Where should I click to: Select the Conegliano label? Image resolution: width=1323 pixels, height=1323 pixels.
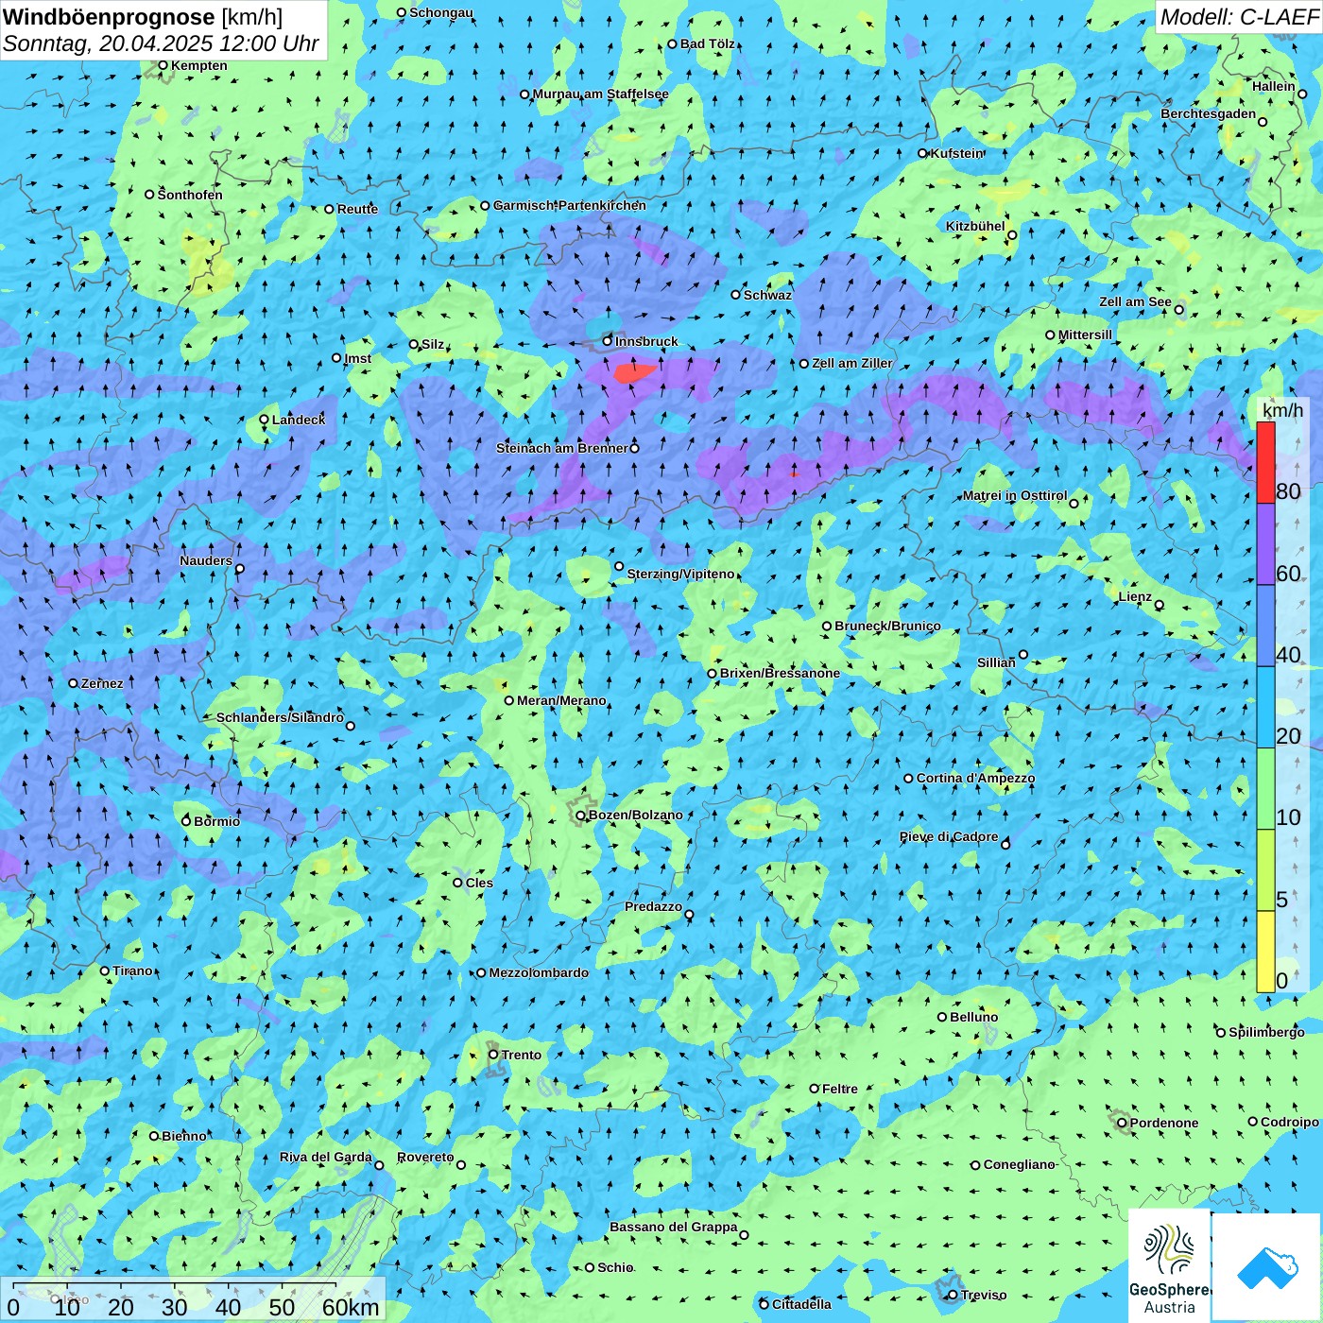pos(1019,1164)
